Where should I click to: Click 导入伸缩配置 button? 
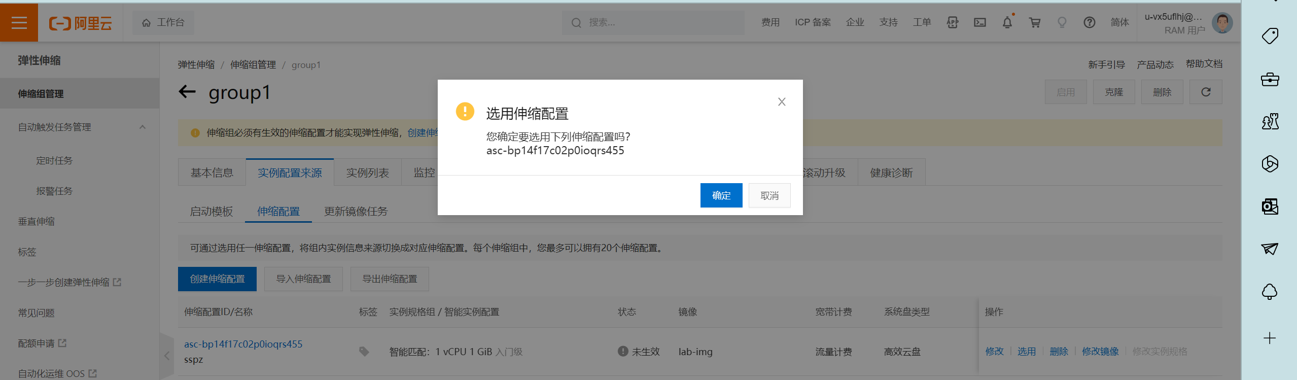click(303, 279)
